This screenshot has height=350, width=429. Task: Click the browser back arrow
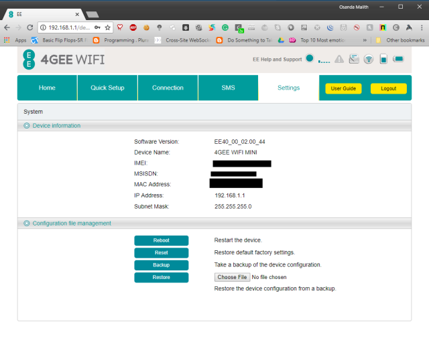pos(7,27)
